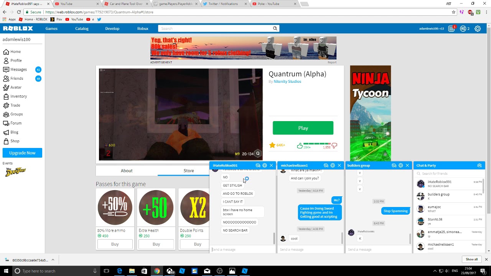The image size is (491, 276).
Task: Click the Upgrade Now button
Action: click(x=22, y=153)
